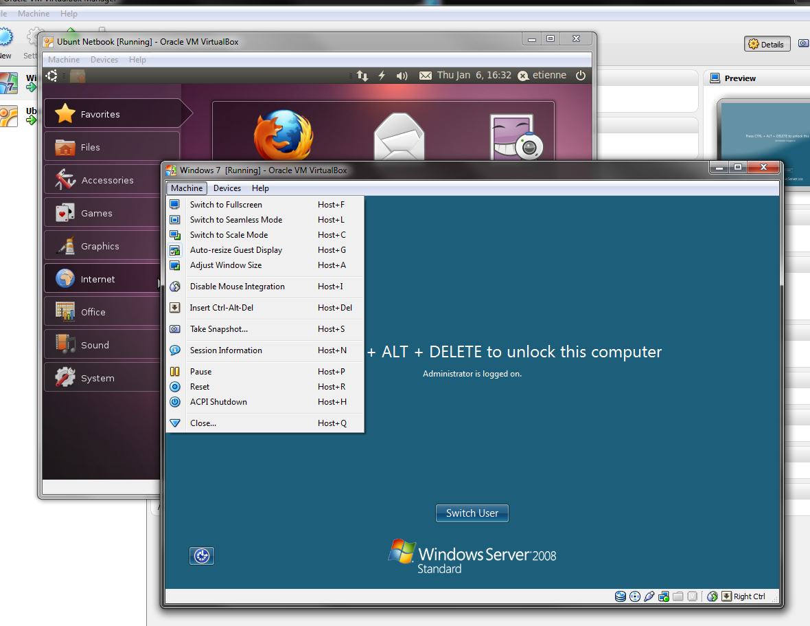Click the virtualization CPU chip status icon
810x626 pixels.
[x=693, y=596]
